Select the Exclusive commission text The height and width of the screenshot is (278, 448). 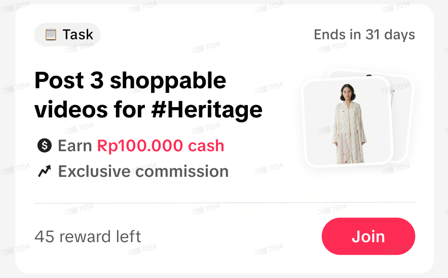(143, 172)
